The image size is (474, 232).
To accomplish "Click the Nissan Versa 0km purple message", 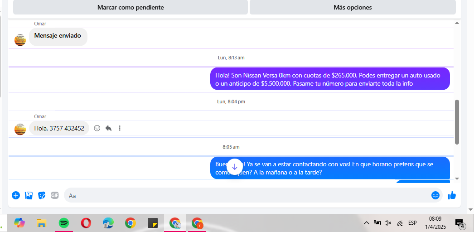I will coord(330,79).
